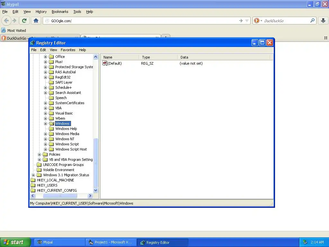Click the Office registry folder icon

click(51, 57)
